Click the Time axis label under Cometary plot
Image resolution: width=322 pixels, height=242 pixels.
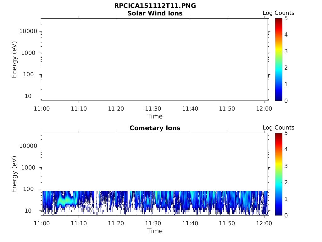click(155, 231)
